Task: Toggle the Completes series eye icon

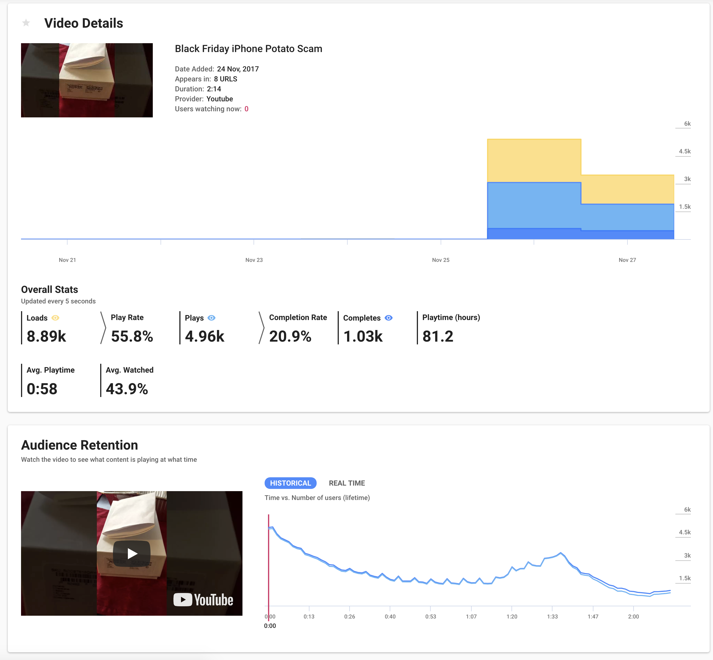Action: pyautogui.click(x=388, y=318)
